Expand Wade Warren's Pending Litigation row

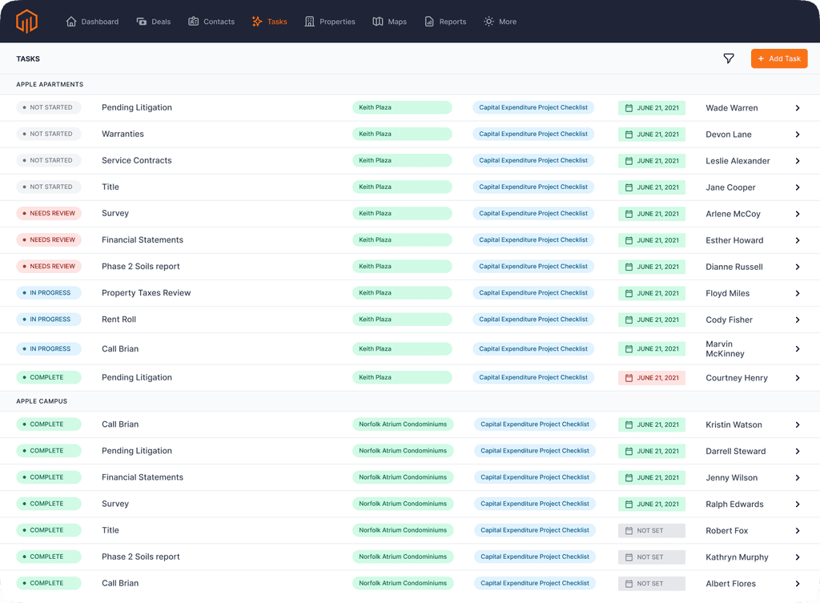tap(797, 107)
